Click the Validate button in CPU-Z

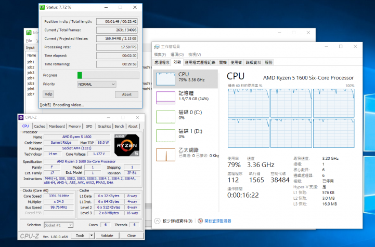click(107, 236)
